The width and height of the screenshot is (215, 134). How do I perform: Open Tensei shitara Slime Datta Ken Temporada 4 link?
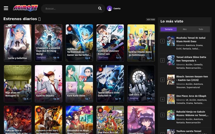click(191, 59)
